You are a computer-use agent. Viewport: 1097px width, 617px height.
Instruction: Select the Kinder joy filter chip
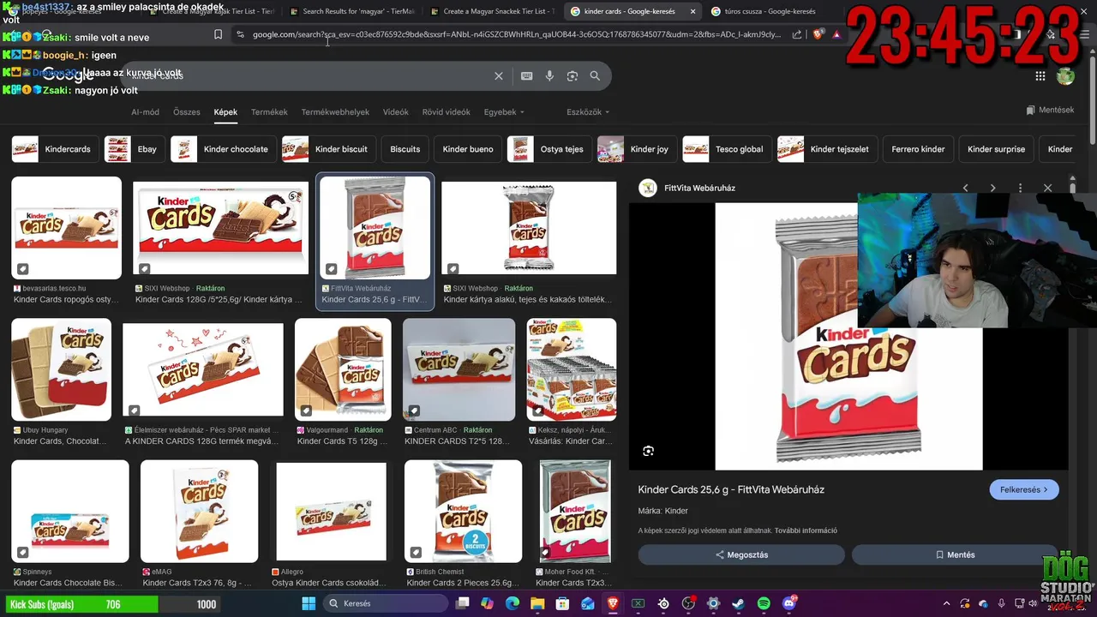pos(637,149)
